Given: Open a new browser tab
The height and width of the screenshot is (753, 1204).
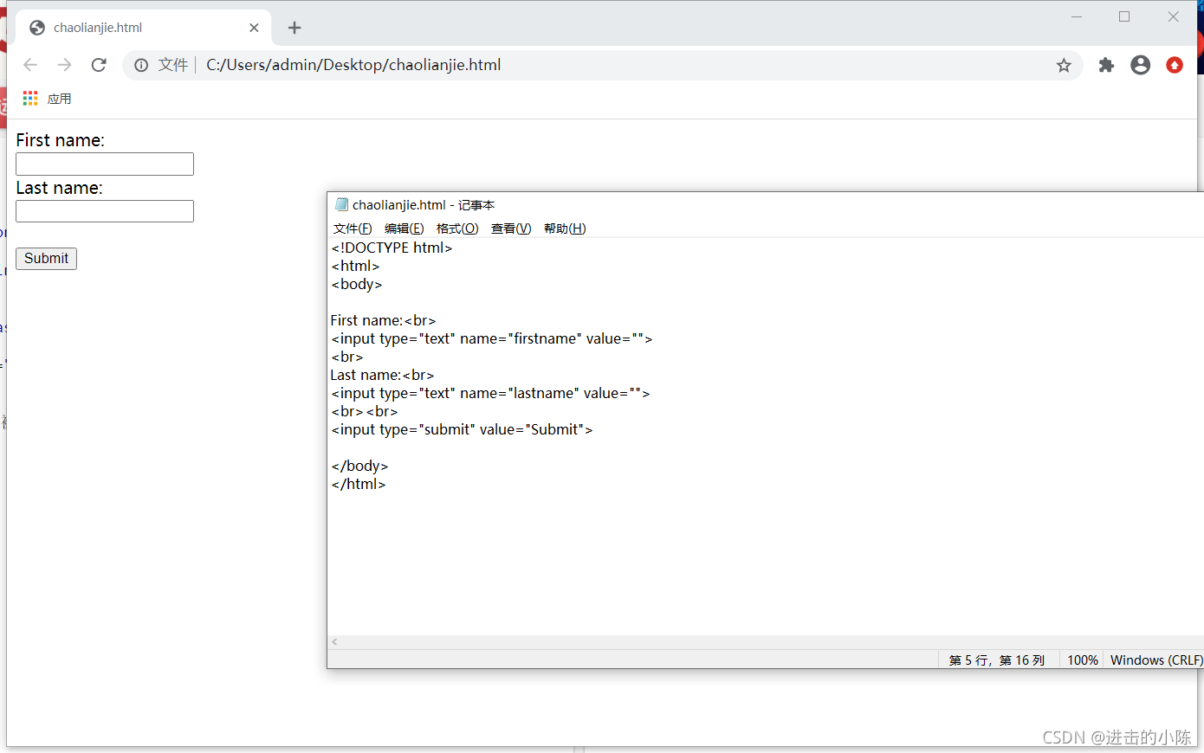Looking at the screenshot, I should pos(295,28).
